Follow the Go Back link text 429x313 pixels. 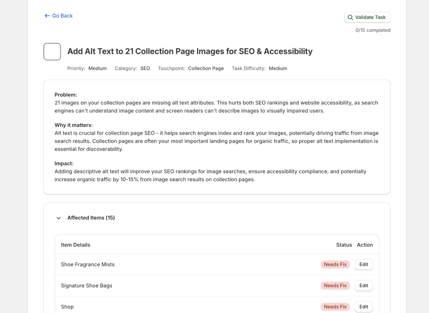tap(62, 16)
